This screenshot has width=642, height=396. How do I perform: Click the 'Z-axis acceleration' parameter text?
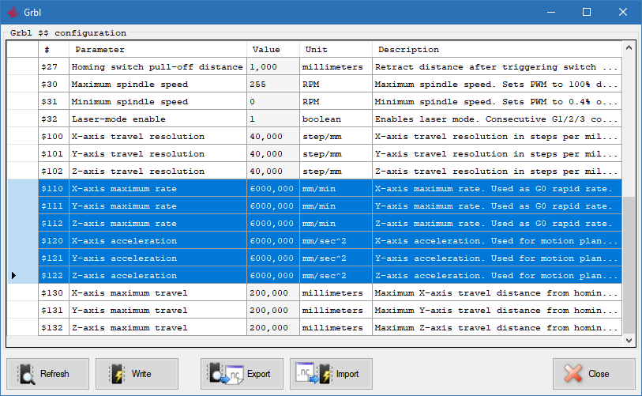124,276
